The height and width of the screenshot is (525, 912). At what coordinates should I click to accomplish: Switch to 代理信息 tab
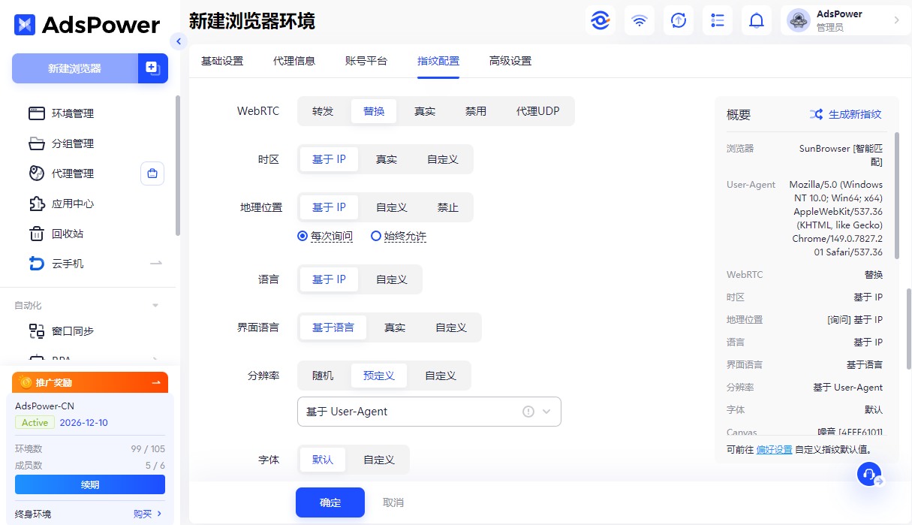tap(294, 61)
